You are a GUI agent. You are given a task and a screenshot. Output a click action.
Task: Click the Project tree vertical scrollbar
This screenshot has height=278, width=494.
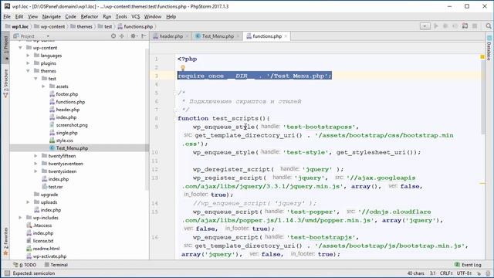147,120
